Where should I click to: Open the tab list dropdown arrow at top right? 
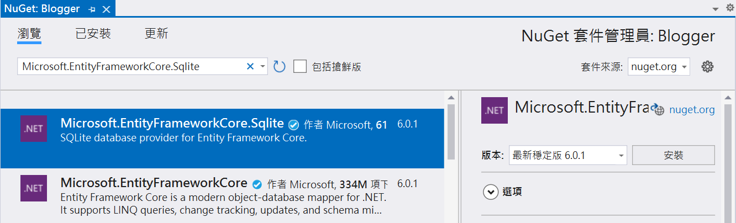(x=715, y=9)
